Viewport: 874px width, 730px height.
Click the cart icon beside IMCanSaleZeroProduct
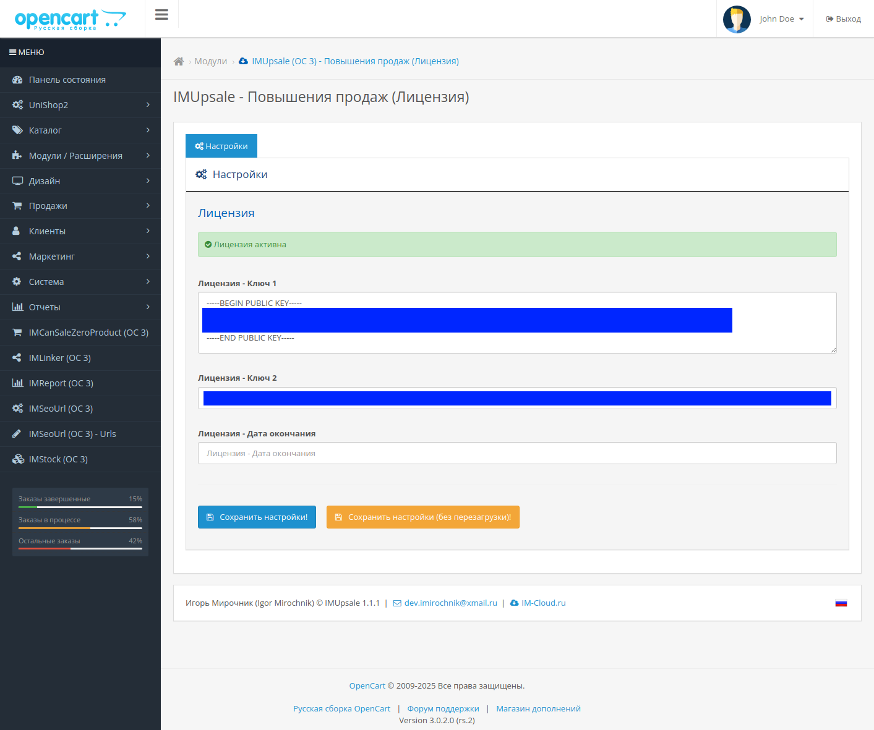coord(17,333)
